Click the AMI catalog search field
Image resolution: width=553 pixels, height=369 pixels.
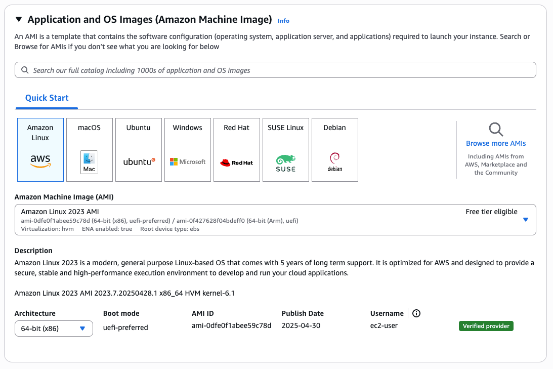[x=275, y=70]
